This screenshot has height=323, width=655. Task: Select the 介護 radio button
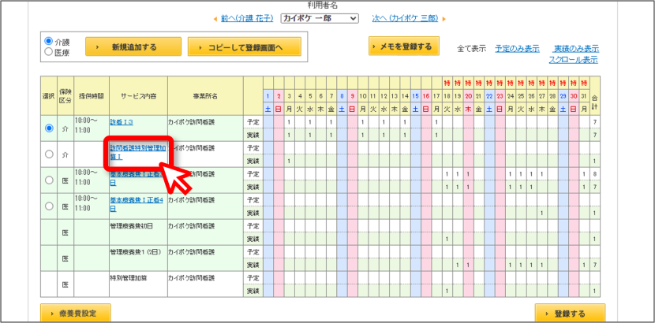[x=48, y=41]
